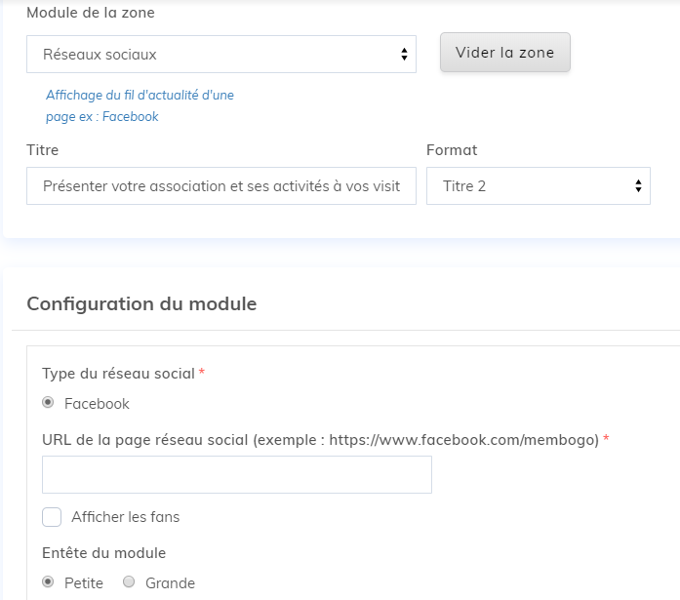Click the Facebook label text
Screen dimensions: 680x600
[x=97, y=403]
